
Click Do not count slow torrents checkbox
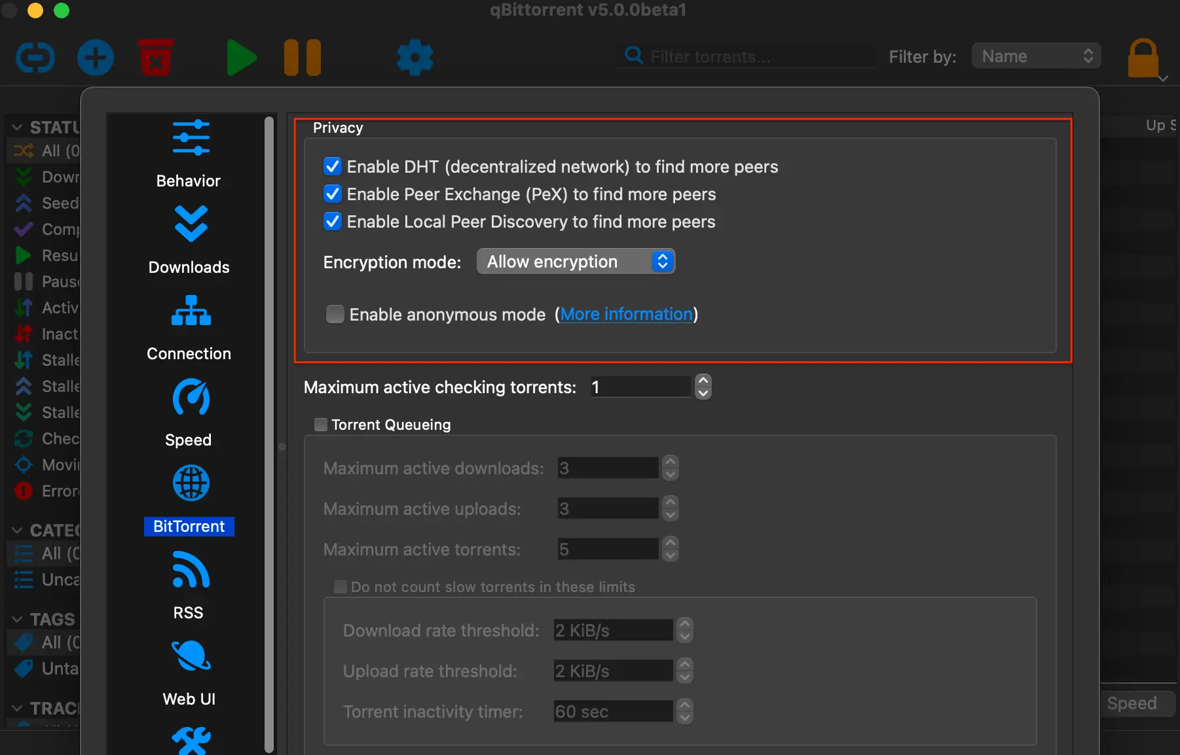point(341,587)
